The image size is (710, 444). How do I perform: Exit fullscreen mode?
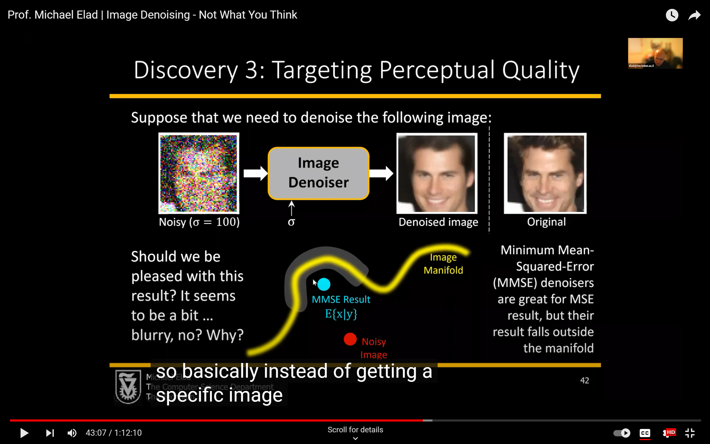coord(690,433)
